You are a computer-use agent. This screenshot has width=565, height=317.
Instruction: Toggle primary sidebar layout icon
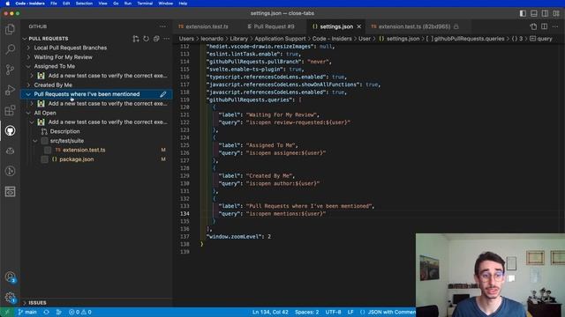[x=523, y=13]
